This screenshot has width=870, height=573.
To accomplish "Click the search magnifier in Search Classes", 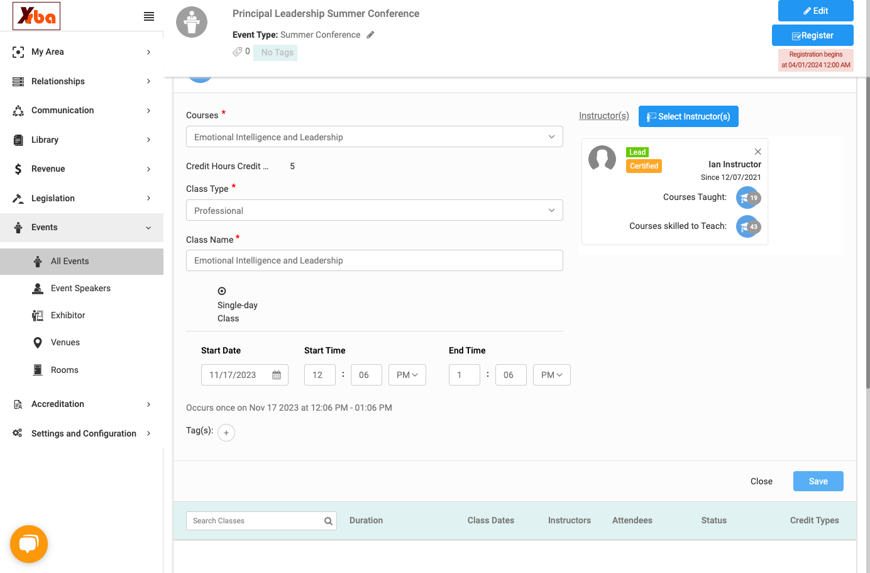I will 328,521.
